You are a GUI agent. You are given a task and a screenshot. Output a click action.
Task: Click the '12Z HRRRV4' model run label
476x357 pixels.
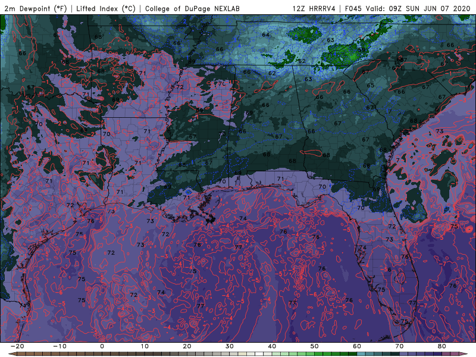click(314, 8)
